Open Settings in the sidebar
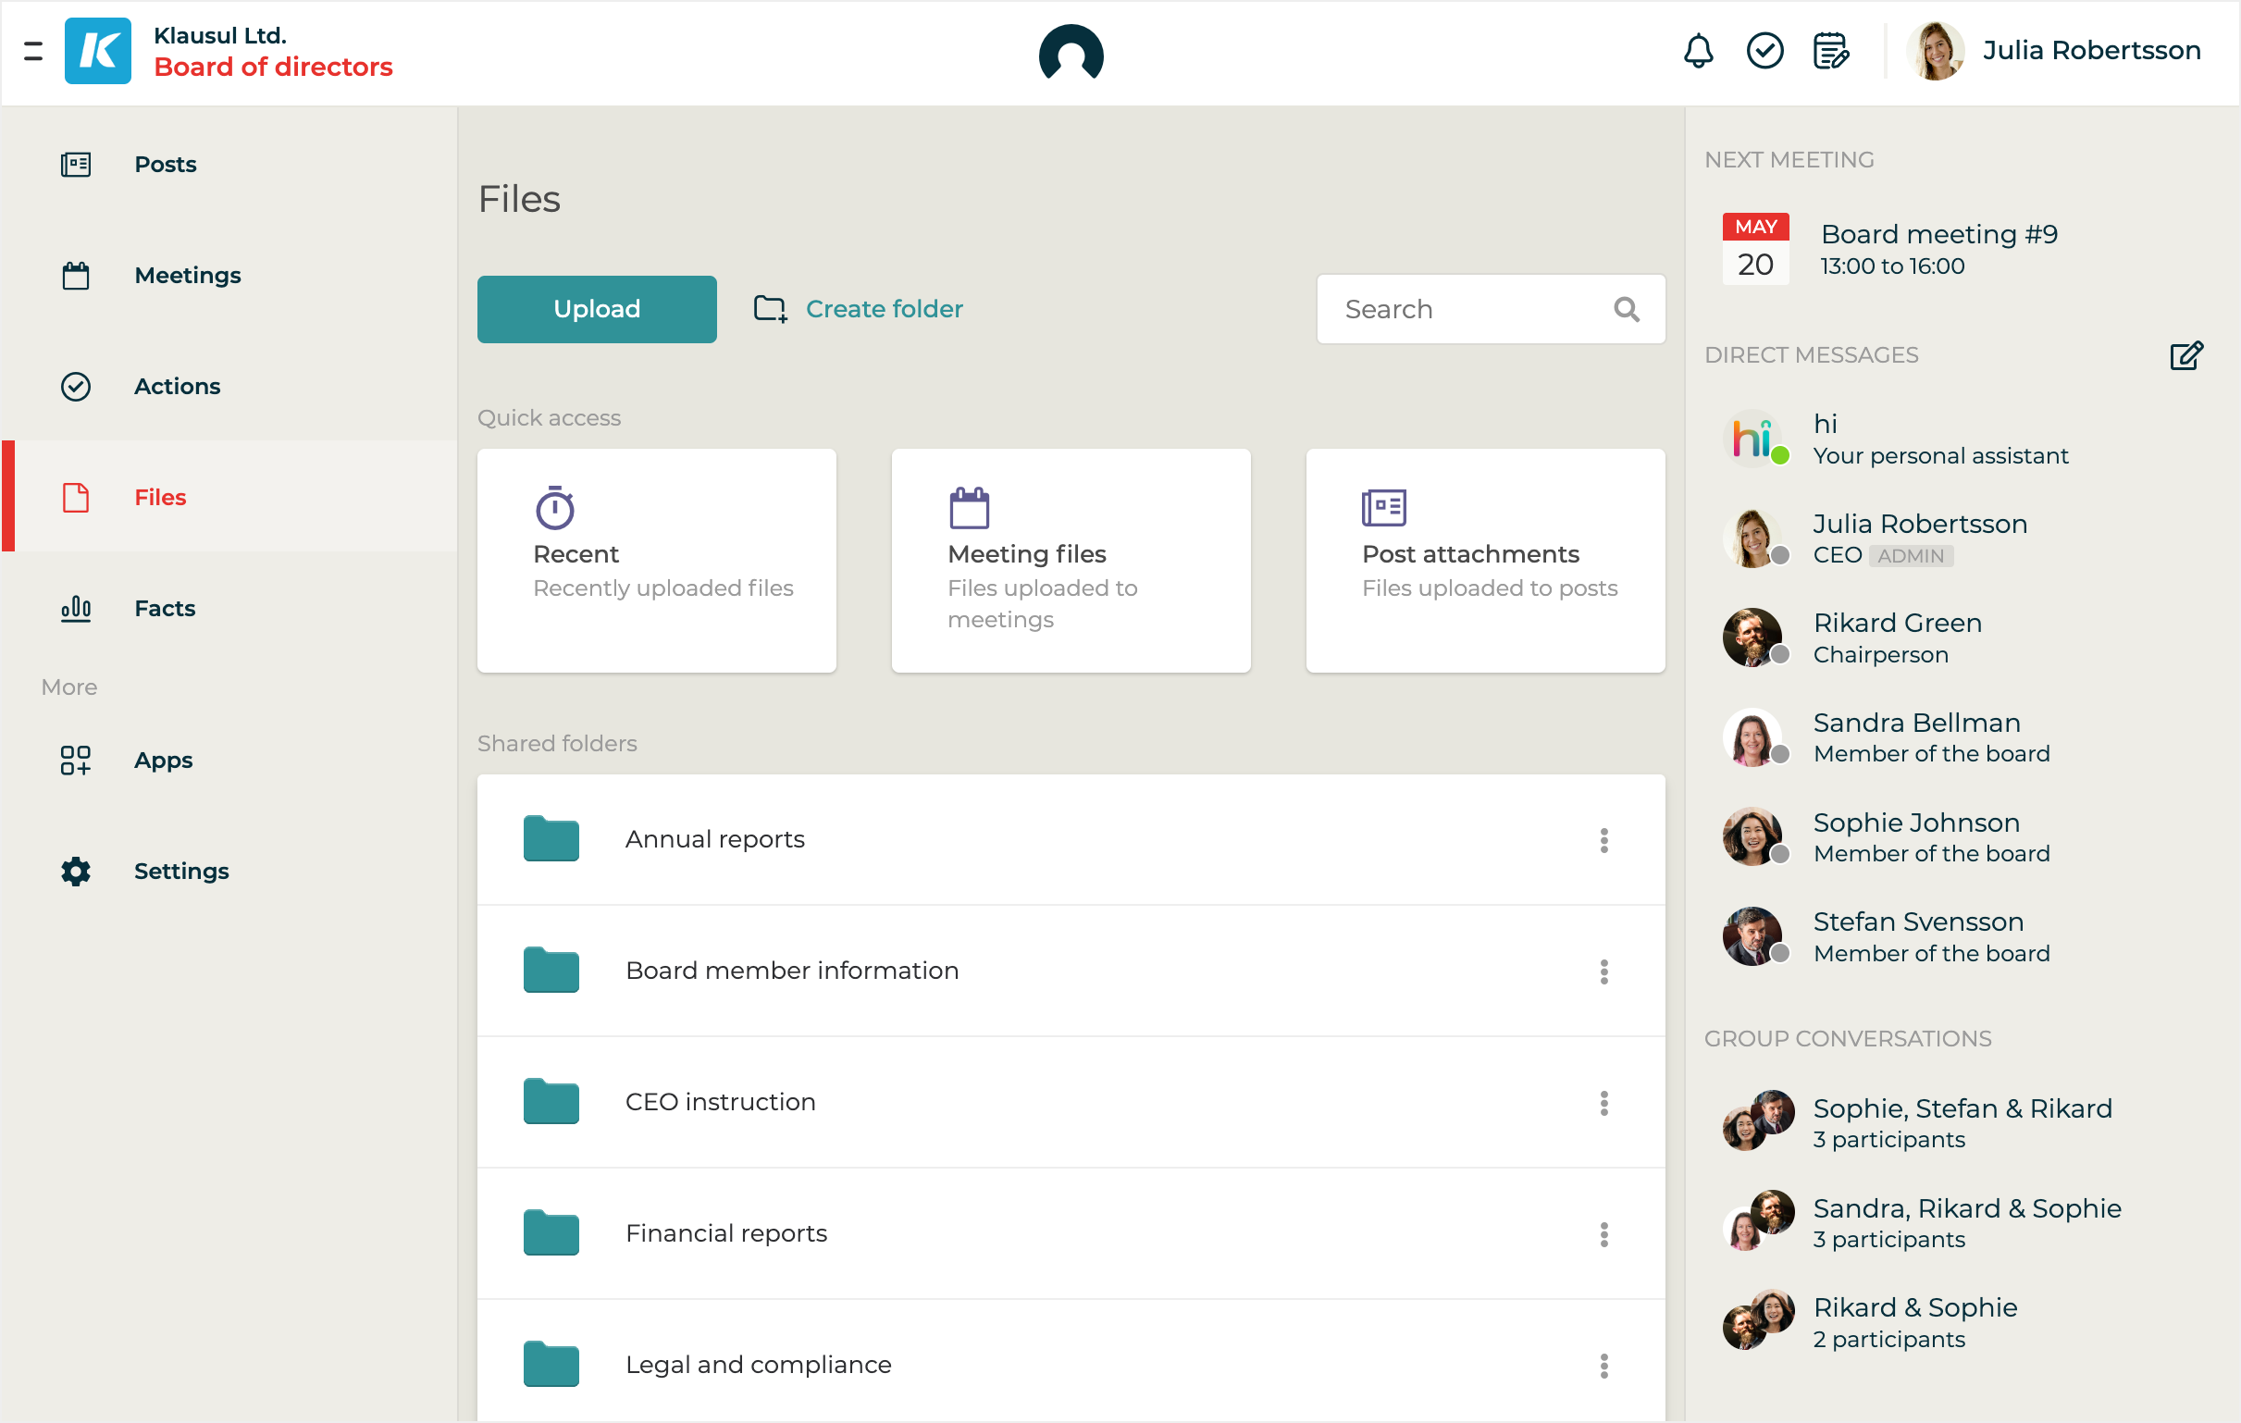Image resolution: width=2241 pixels, height=1423 pixels. click(x=180, y=872)
